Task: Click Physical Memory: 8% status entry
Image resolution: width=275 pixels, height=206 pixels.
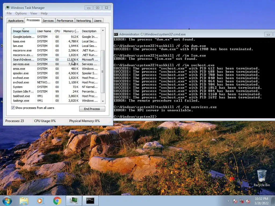Action: click(84, 121)
